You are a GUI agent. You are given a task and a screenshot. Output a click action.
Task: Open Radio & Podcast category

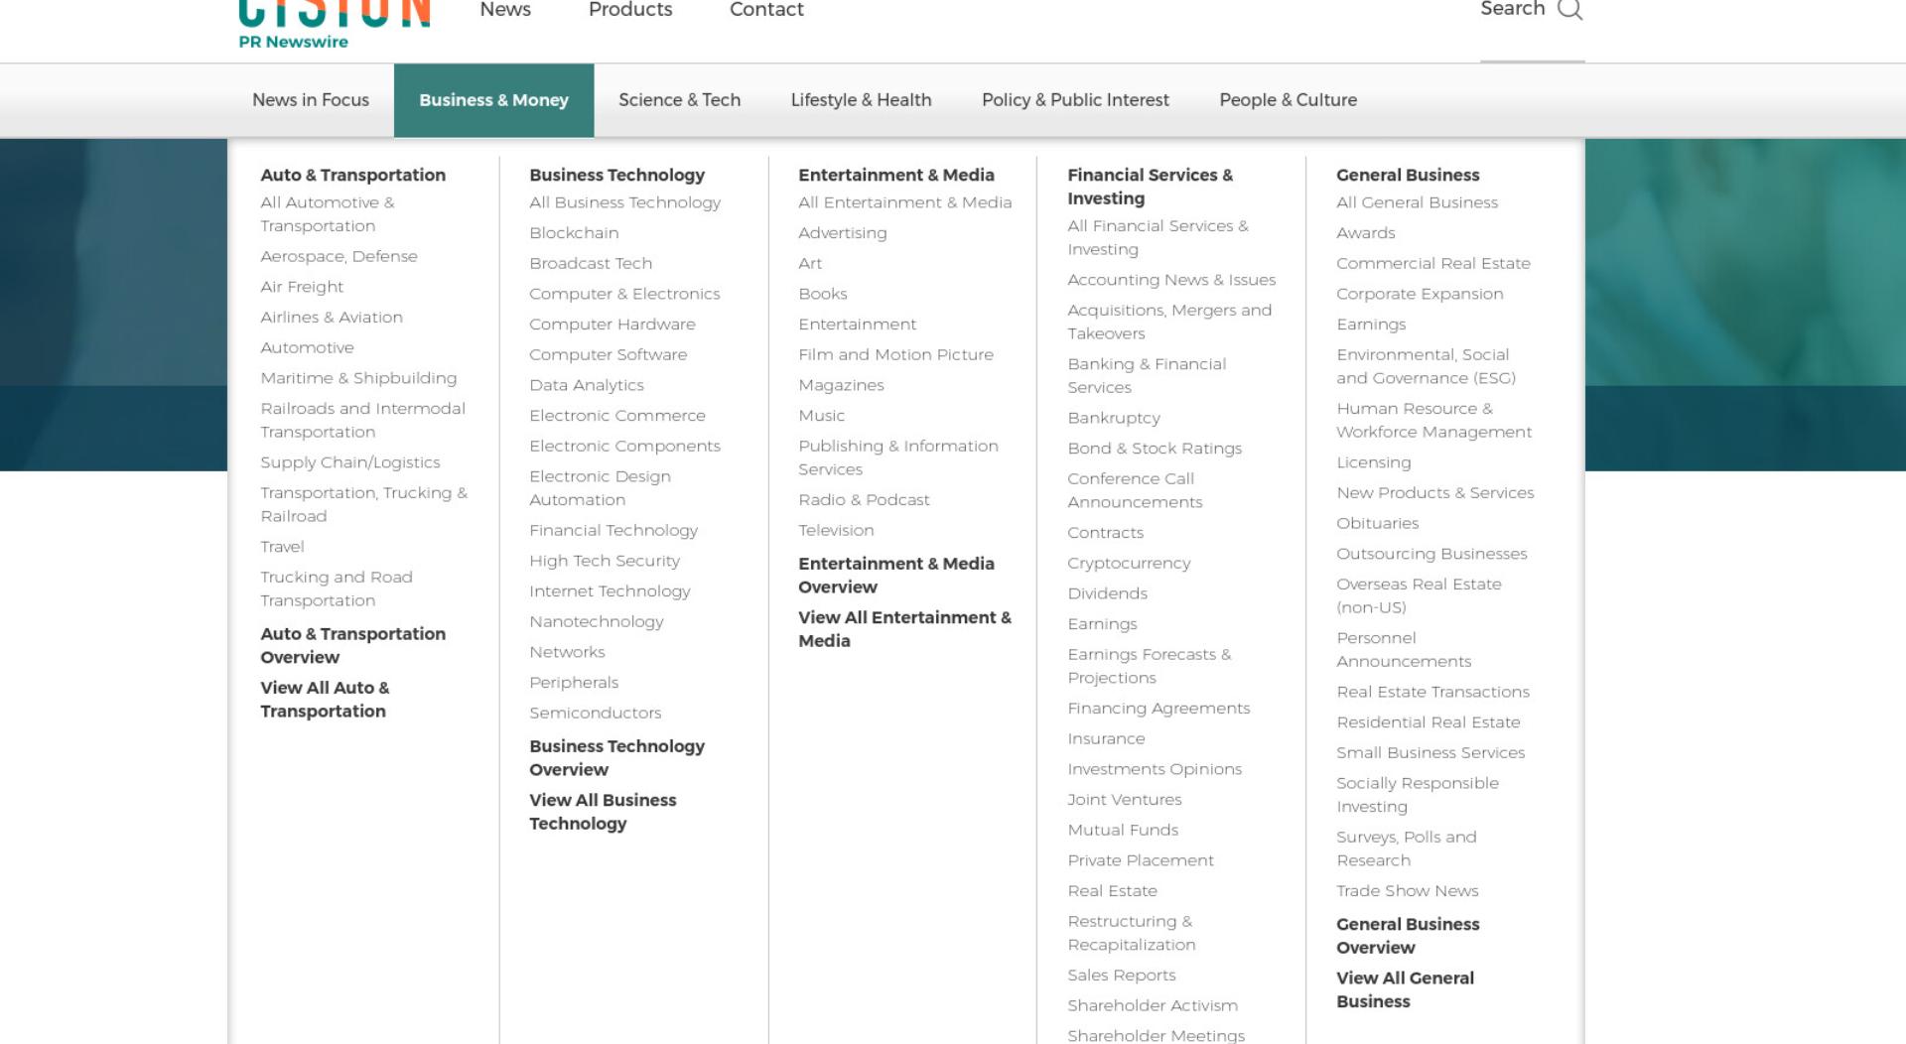864,500
